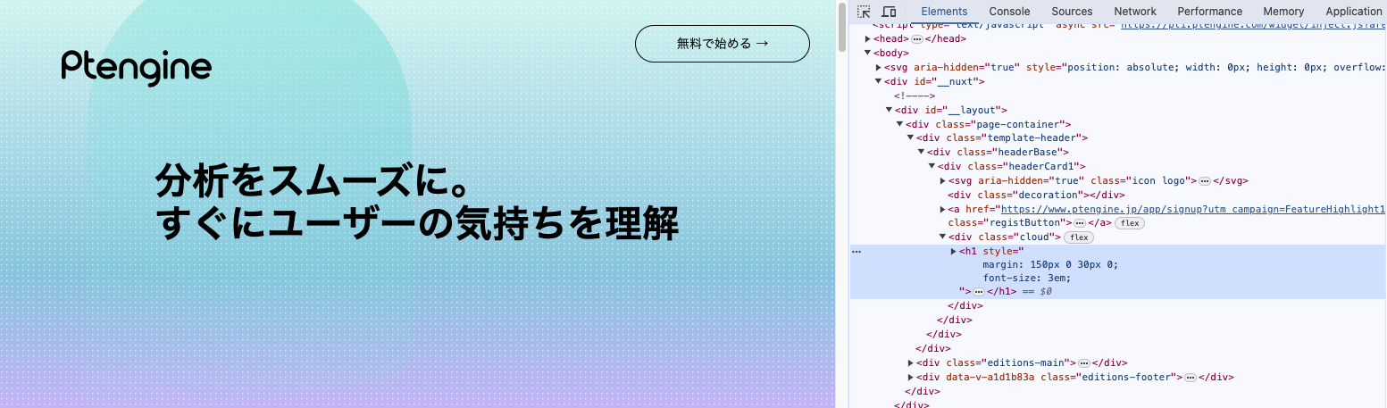Open the three-dot actions for the selected h1 row

coord(856,252)
